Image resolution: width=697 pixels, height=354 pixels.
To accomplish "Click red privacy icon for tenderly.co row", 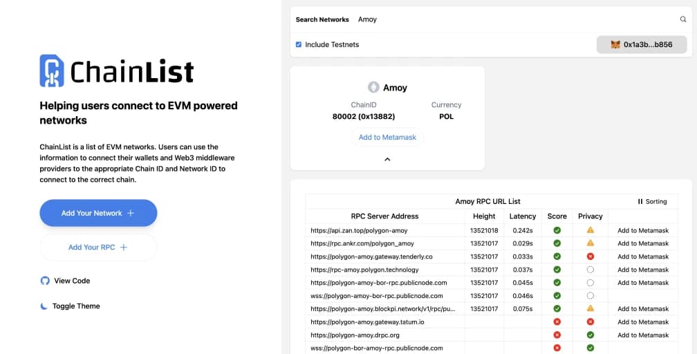I will [591, 257].
